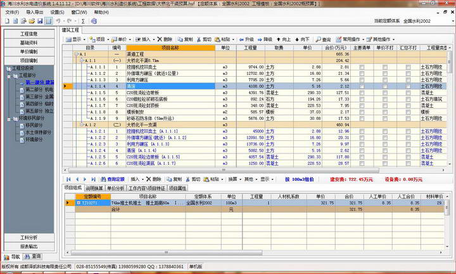
Task: Click the 单价编制 sidebar button
Action: tap(29, 52)
